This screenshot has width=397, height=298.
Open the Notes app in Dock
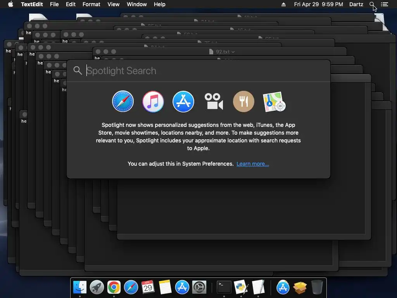click(x=165, y=287)
